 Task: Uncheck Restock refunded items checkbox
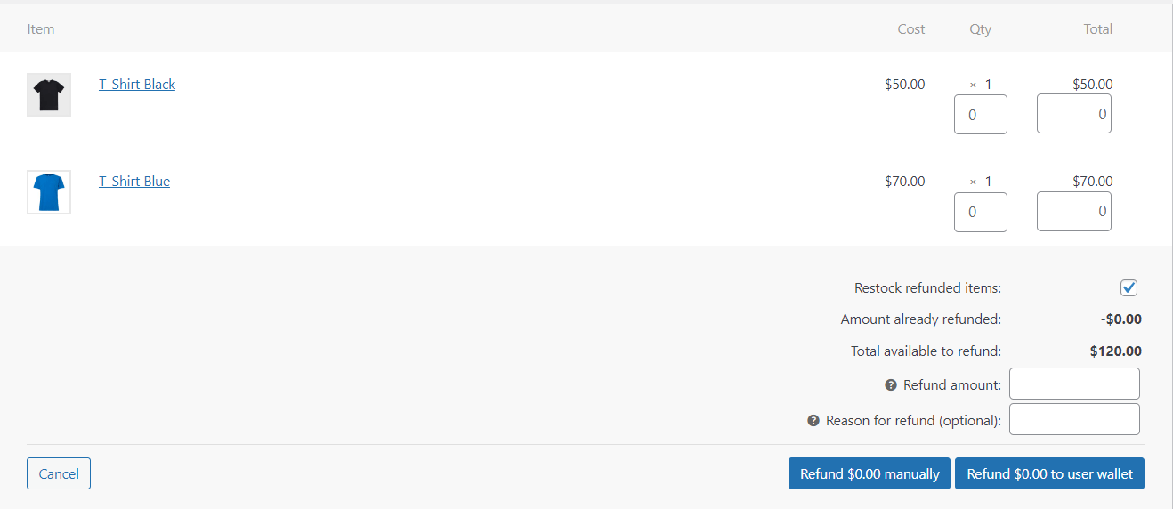[x=1129, y=287]
